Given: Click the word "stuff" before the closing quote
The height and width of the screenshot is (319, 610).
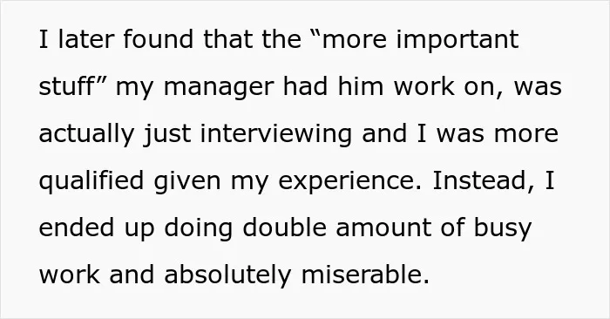Looking at the screenshot, I should 67,86.
